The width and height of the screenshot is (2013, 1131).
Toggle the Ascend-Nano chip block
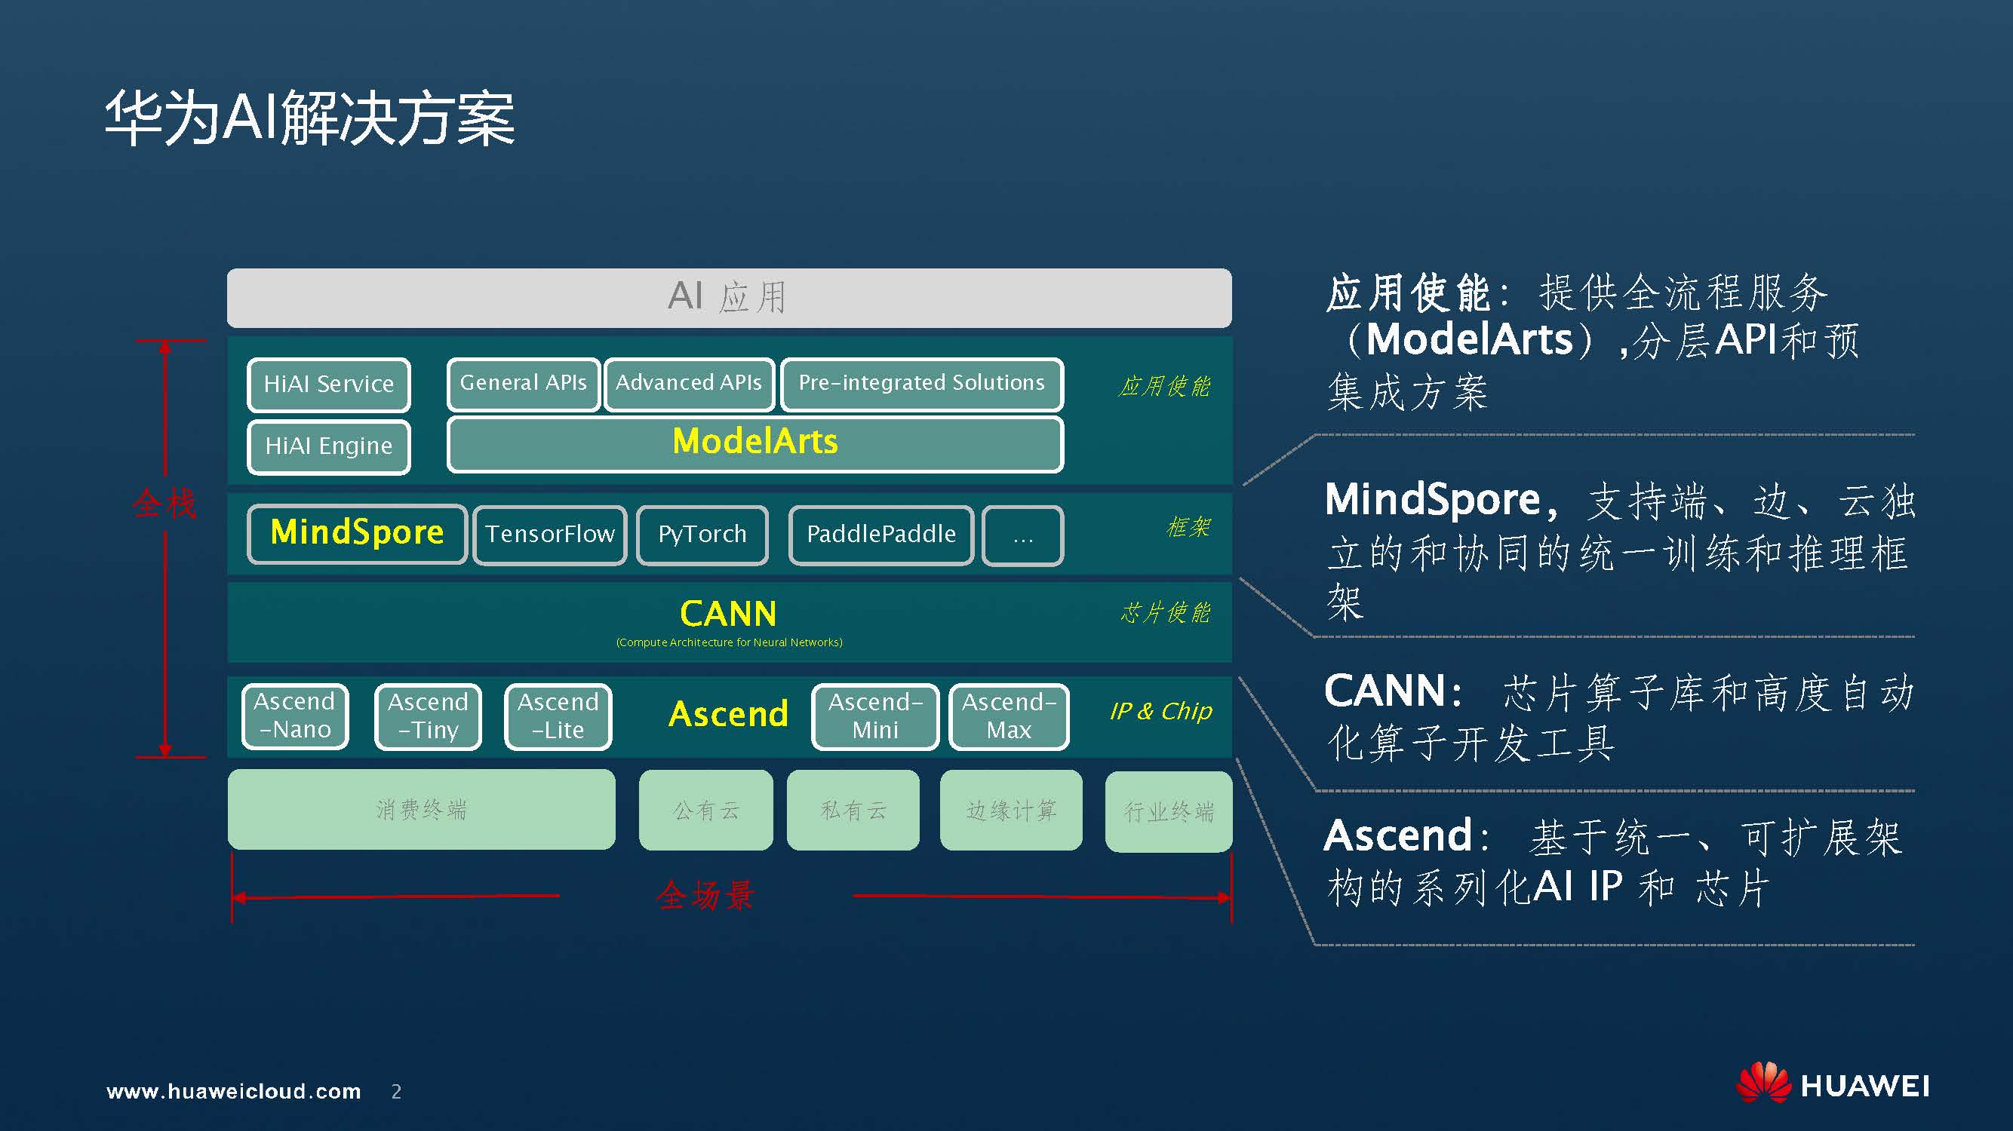[296, 716]
